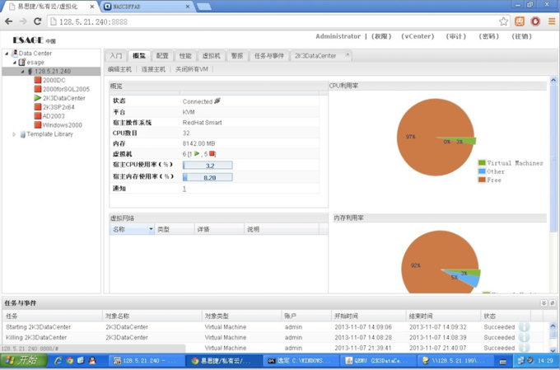The width and height of the screenshot is (560, 370).
Task: Select the 2K3SP2x64 VM stopped icon
Action: tap(38, 107)
